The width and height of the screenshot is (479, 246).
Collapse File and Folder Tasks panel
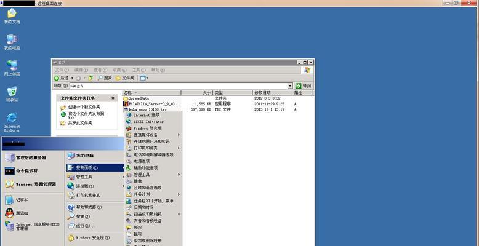(x=113, y=98)
